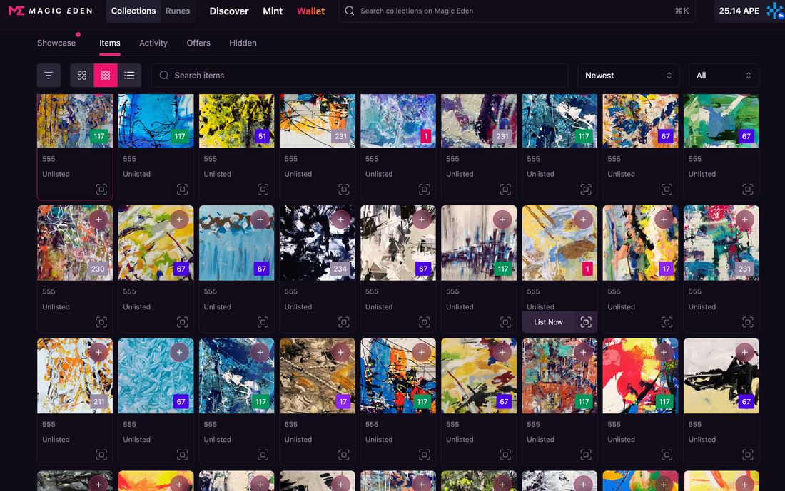The width and height of the screenshot is (785, 491).
Task: Switch to the large grid view
Action: (82, 76)
